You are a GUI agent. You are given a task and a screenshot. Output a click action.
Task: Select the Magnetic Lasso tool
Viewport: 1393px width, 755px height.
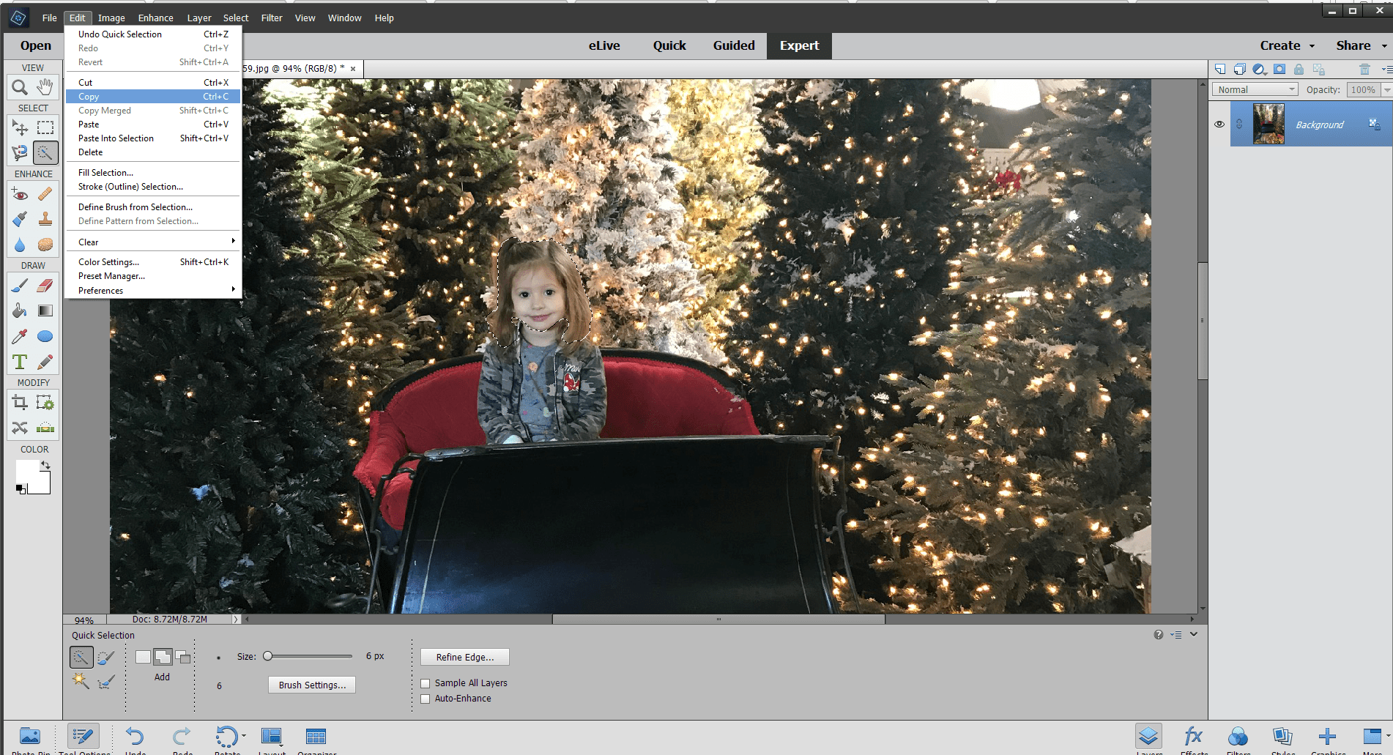[x=20, y=153]
